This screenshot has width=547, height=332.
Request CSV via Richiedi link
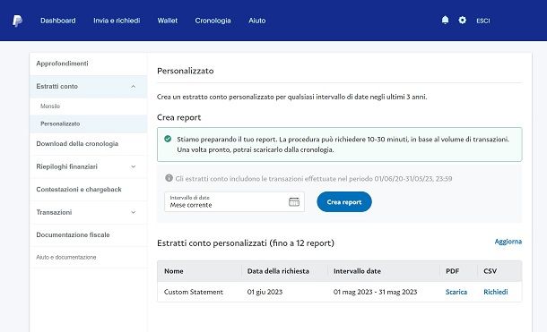pyautogui.click(x=495, y=292)
